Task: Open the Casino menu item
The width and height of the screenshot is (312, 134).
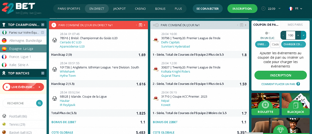Action: point(140,9)
